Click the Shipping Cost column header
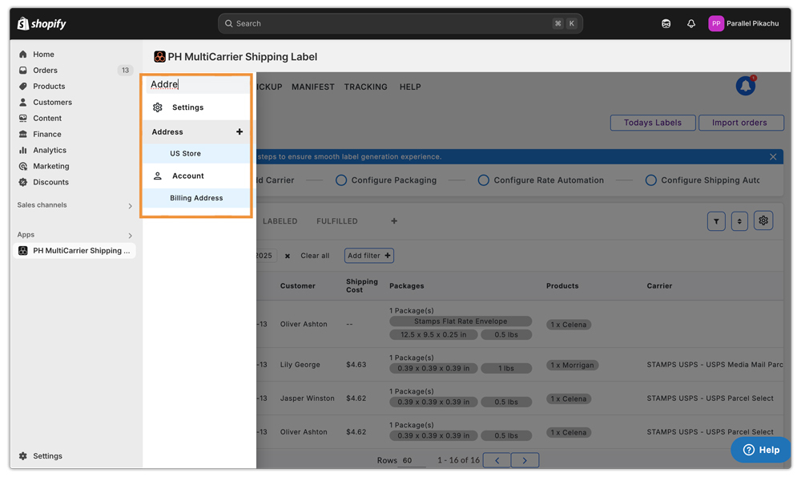Screen dimensions: 801x477 point(362,285)
